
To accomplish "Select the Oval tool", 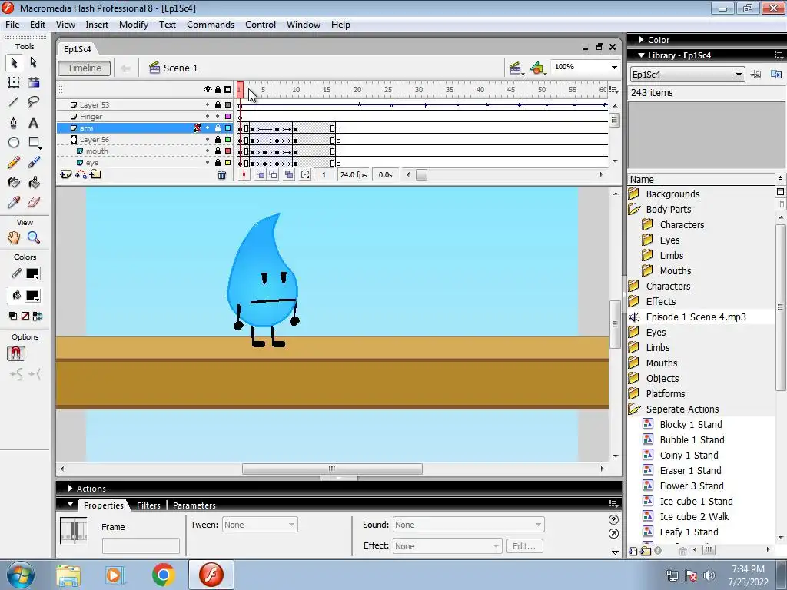I will click(x=14, y=142).
